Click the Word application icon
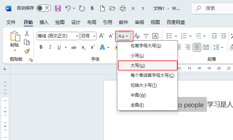 pos(8,8)
